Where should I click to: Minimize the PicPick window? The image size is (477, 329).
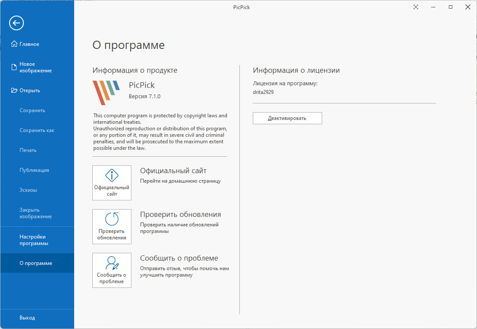[x=433, y=7]
